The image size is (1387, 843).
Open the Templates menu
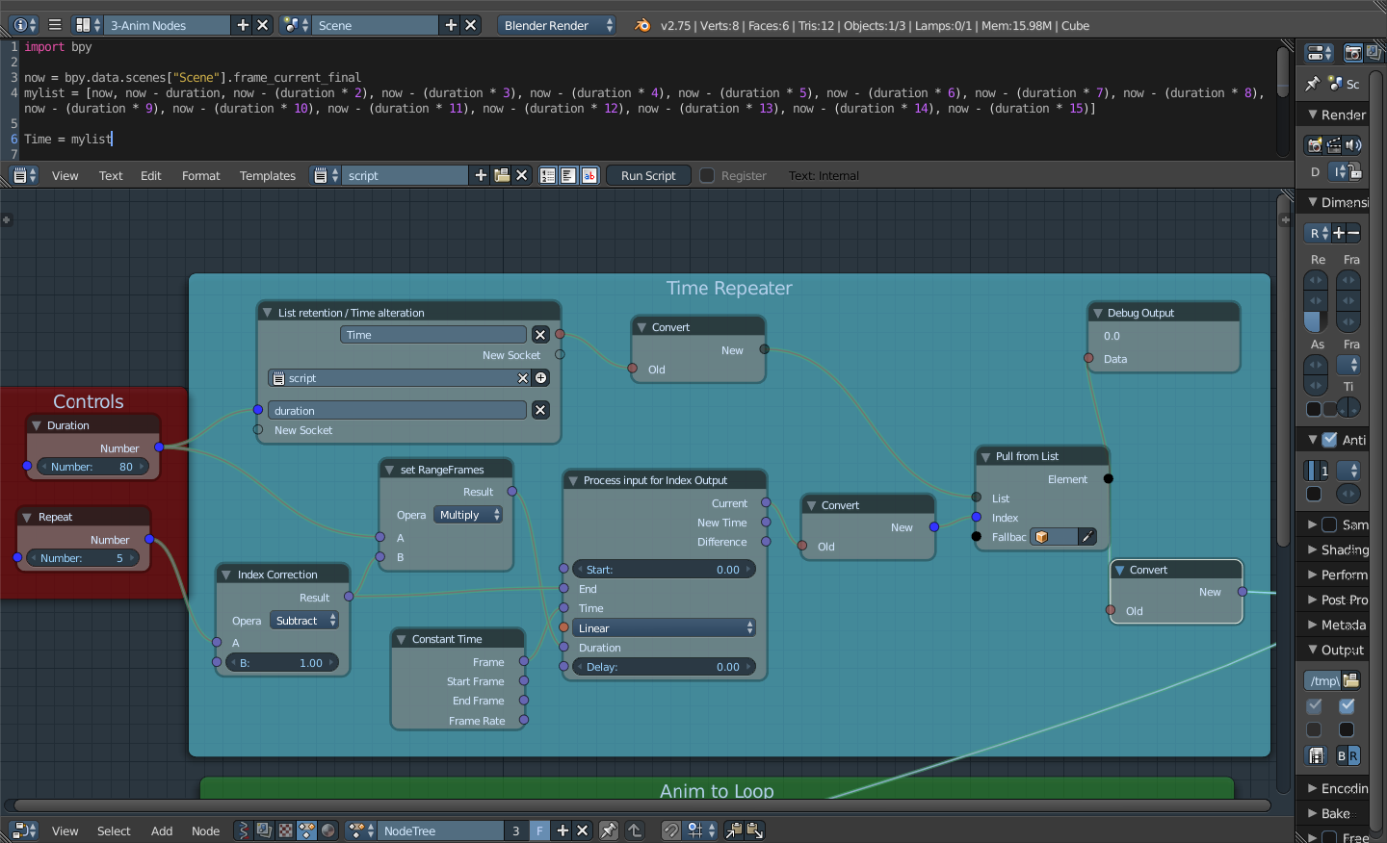[x=268, y=175]
